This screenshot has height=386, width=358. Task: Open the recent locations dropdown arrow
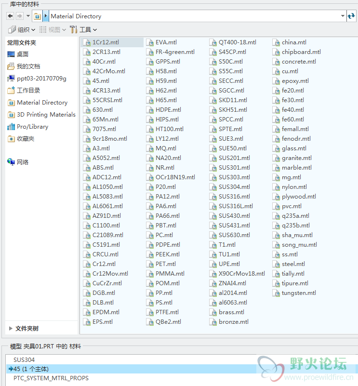click(x=28, y=16)
